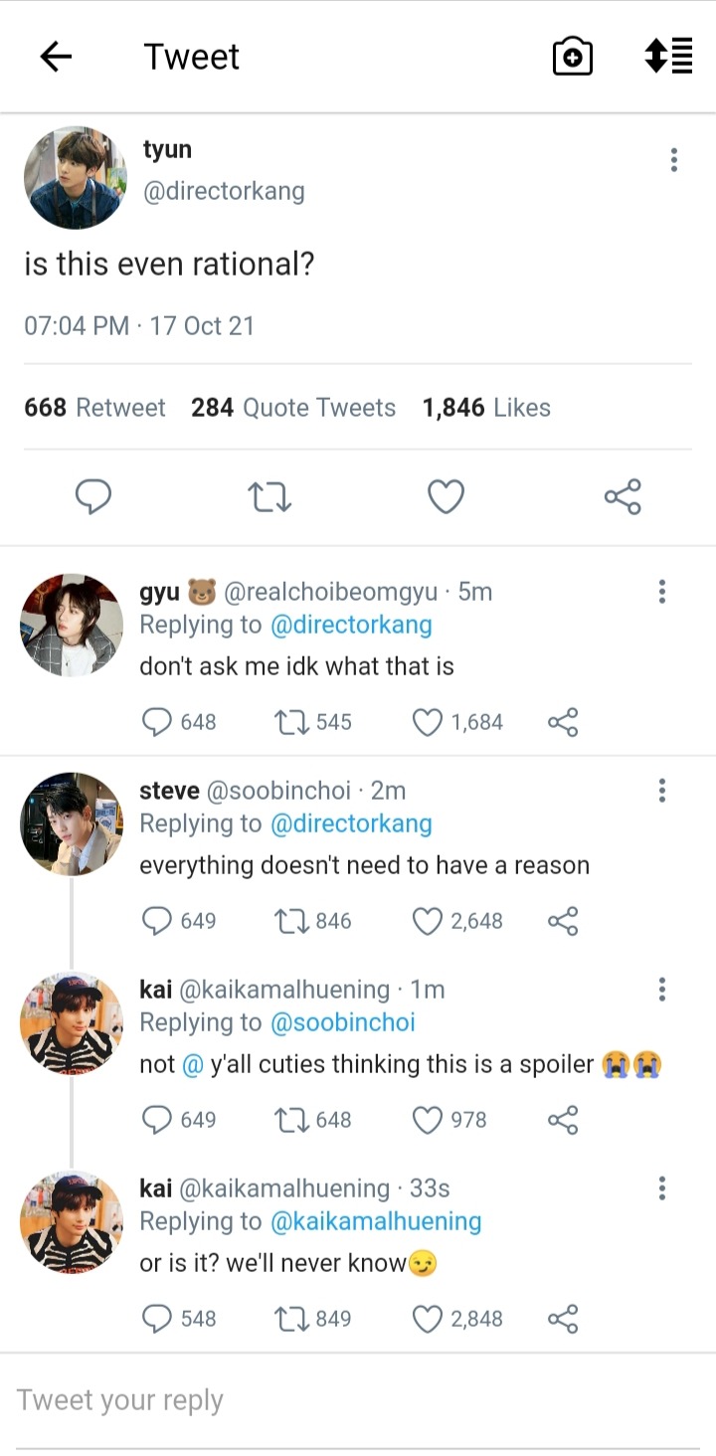Open more options on gyu's reply
716x1456 pixels.
pos(661,592)
